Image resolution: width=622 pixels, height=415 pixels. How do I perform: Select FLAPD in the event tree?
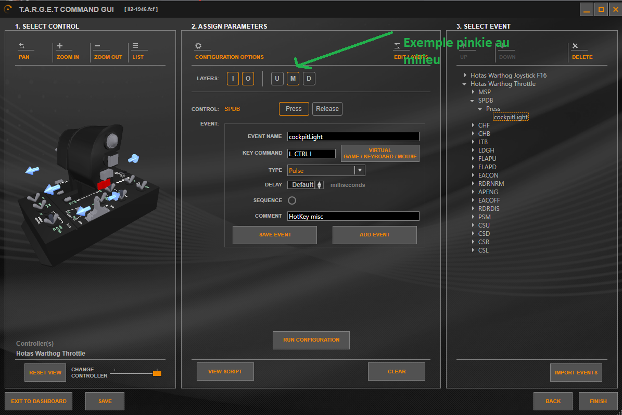487,167
